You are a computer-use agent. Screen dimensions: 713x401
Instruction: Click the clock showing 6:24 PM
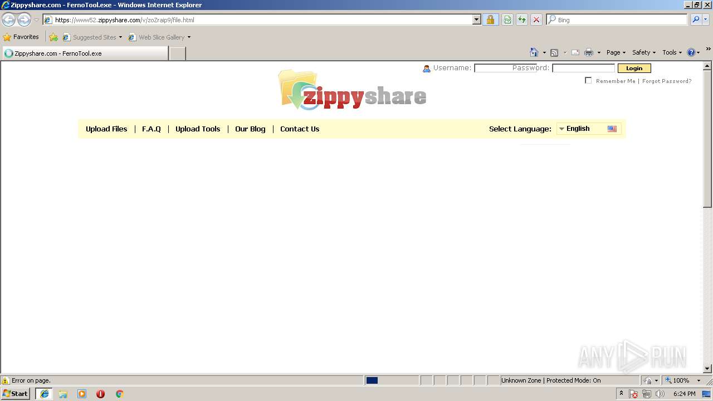684,394
